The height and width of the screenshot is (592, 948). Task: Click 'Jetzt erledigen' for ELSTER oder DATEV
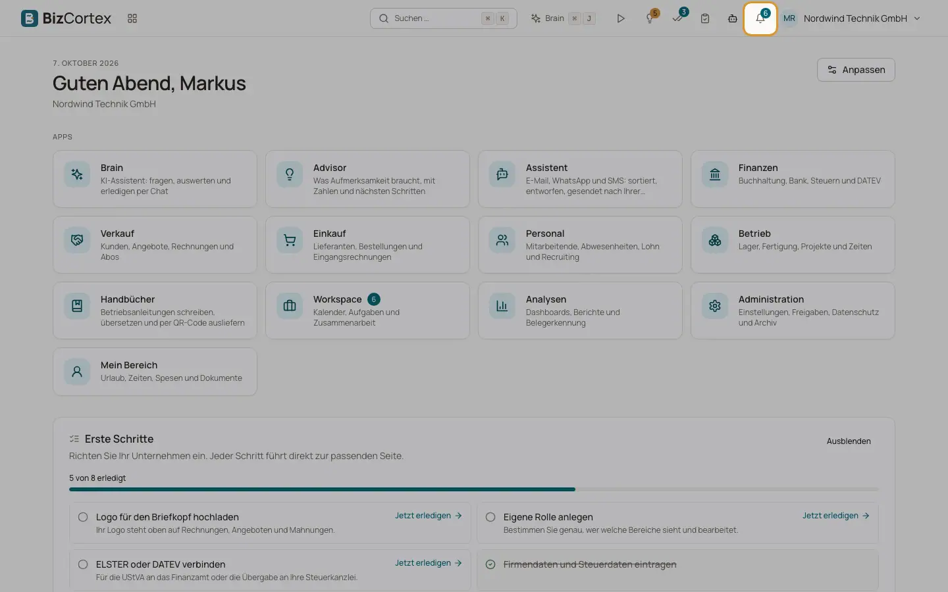coord(429,563)
